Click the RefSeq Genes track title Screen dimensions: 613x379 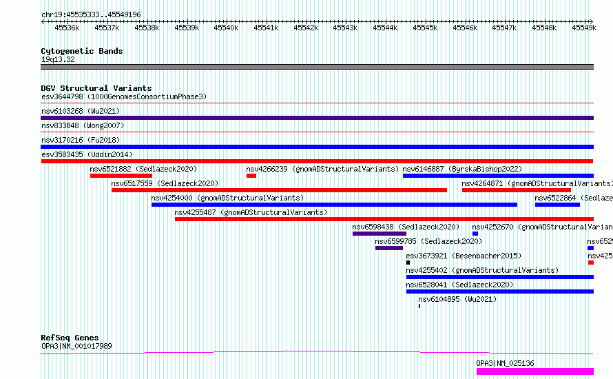70,338
